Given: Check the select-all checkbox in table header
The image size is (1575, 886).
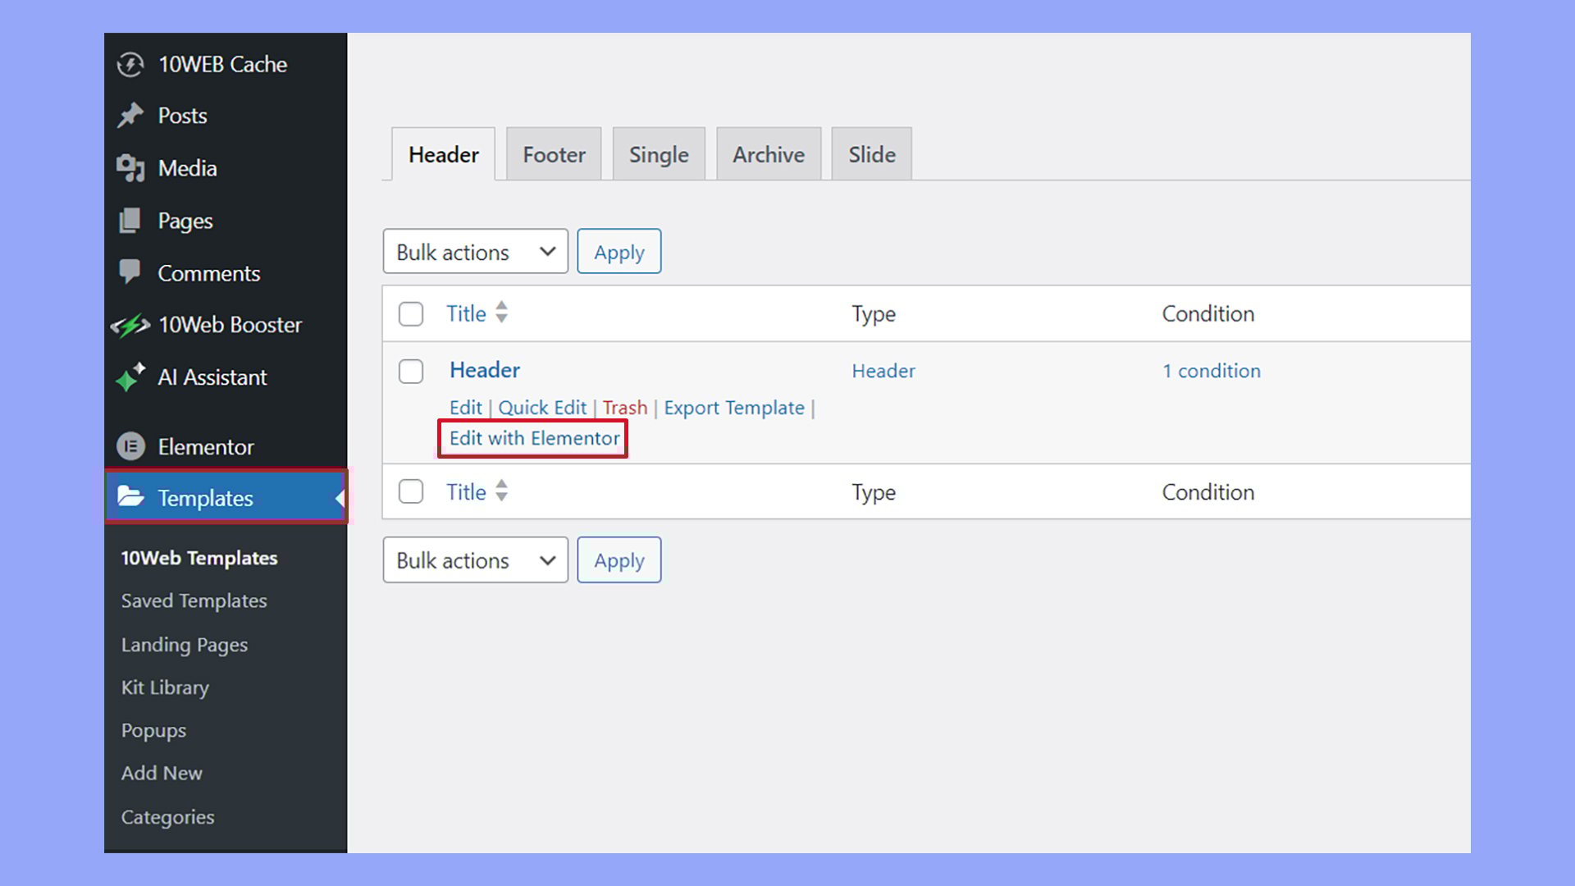Looking at the screenshot, I should pos(411,313).
